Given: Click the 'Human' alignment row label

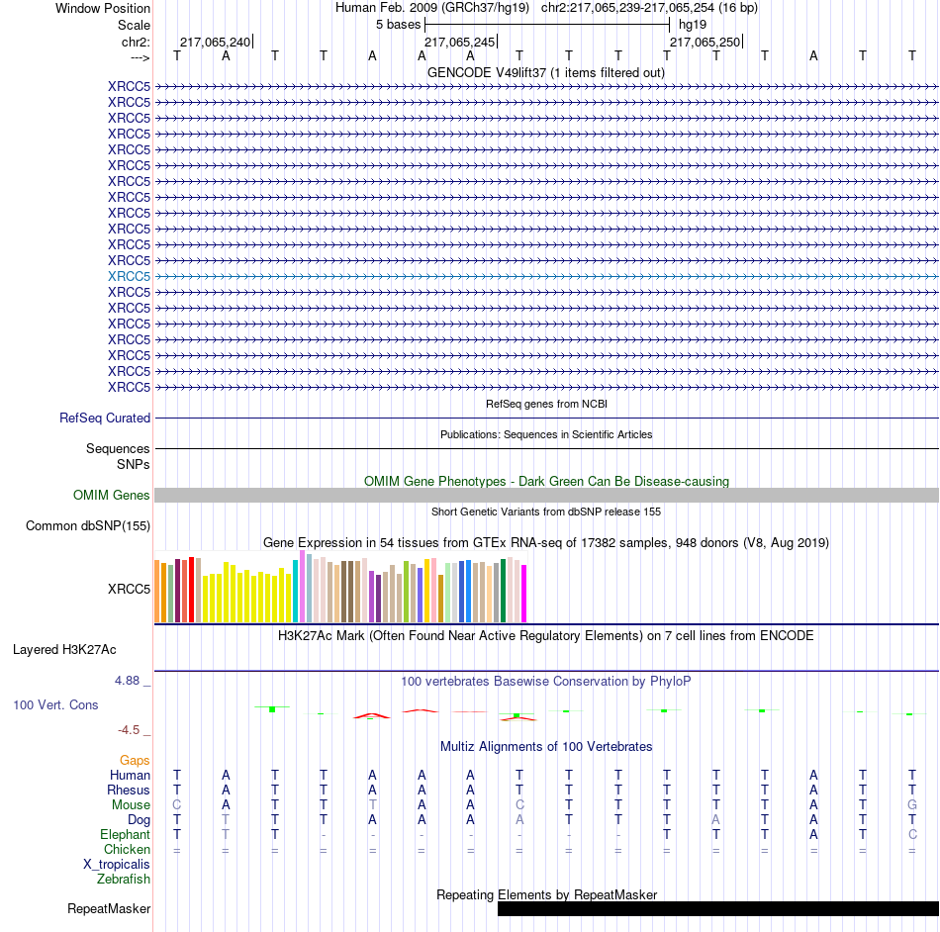Looking at the screenshot, I should click(130, 776).
